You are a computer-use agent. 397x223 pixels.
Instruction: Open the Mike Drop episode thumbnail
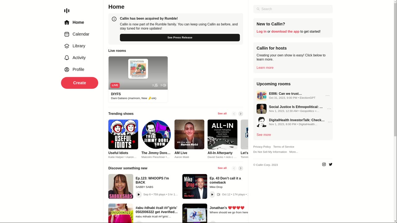coord(195,186)
